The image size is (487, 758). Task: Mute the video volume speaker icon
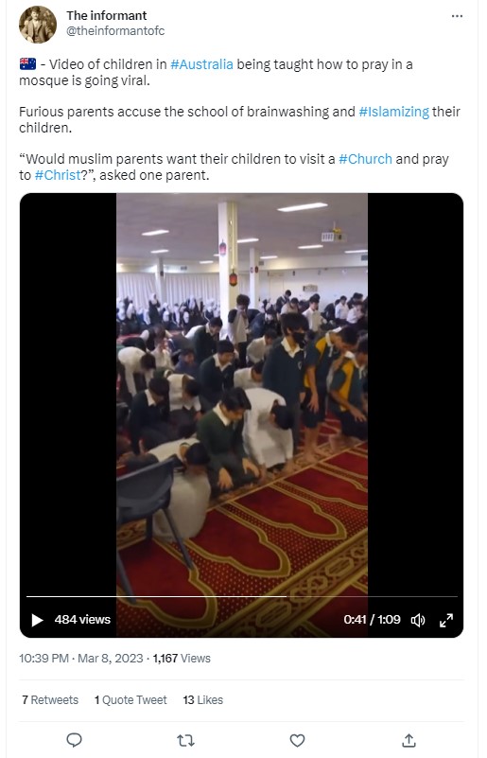point(418,620)
